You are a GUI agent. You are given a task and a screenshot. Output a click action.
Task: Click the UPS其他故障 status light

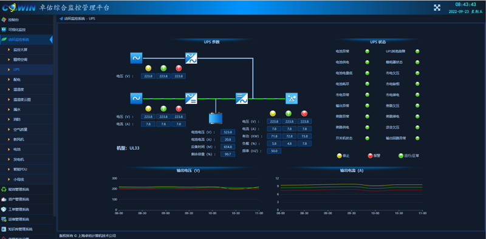[x=417, y=51]
